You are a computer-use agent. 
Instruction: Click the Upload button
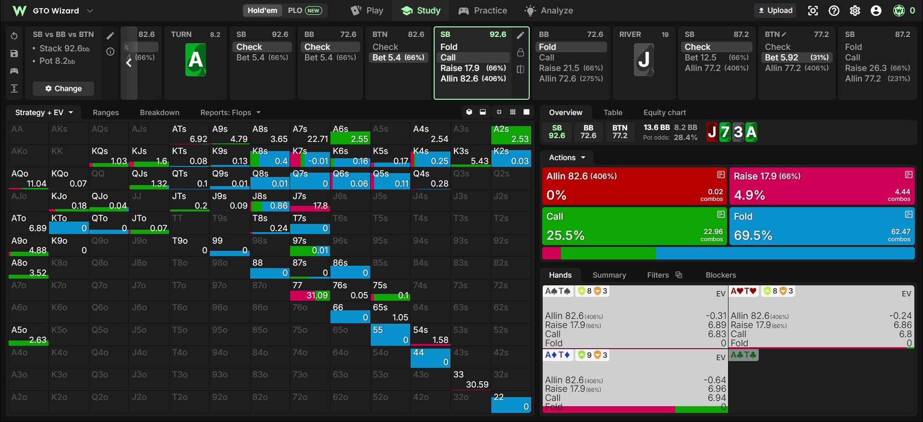(x=776, y=11)
